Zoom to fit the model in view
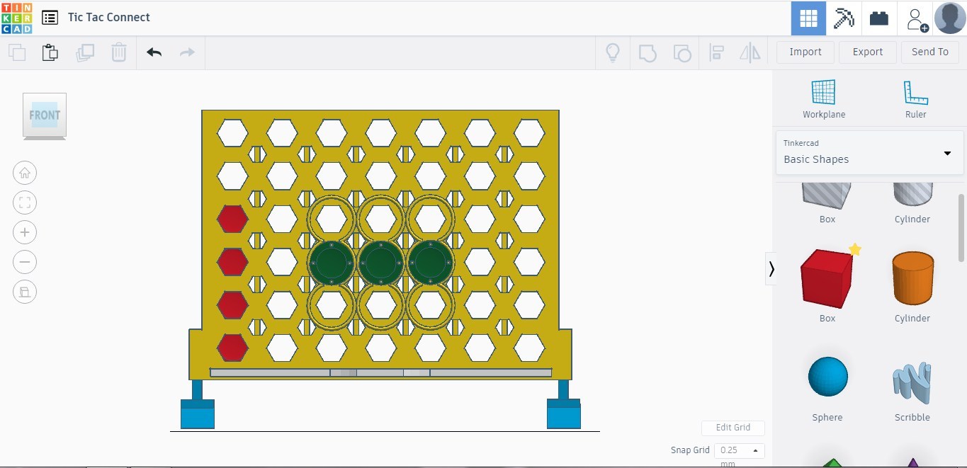This screenshot has height=468, width=967. pyautogui.click(x=25, y=202)
